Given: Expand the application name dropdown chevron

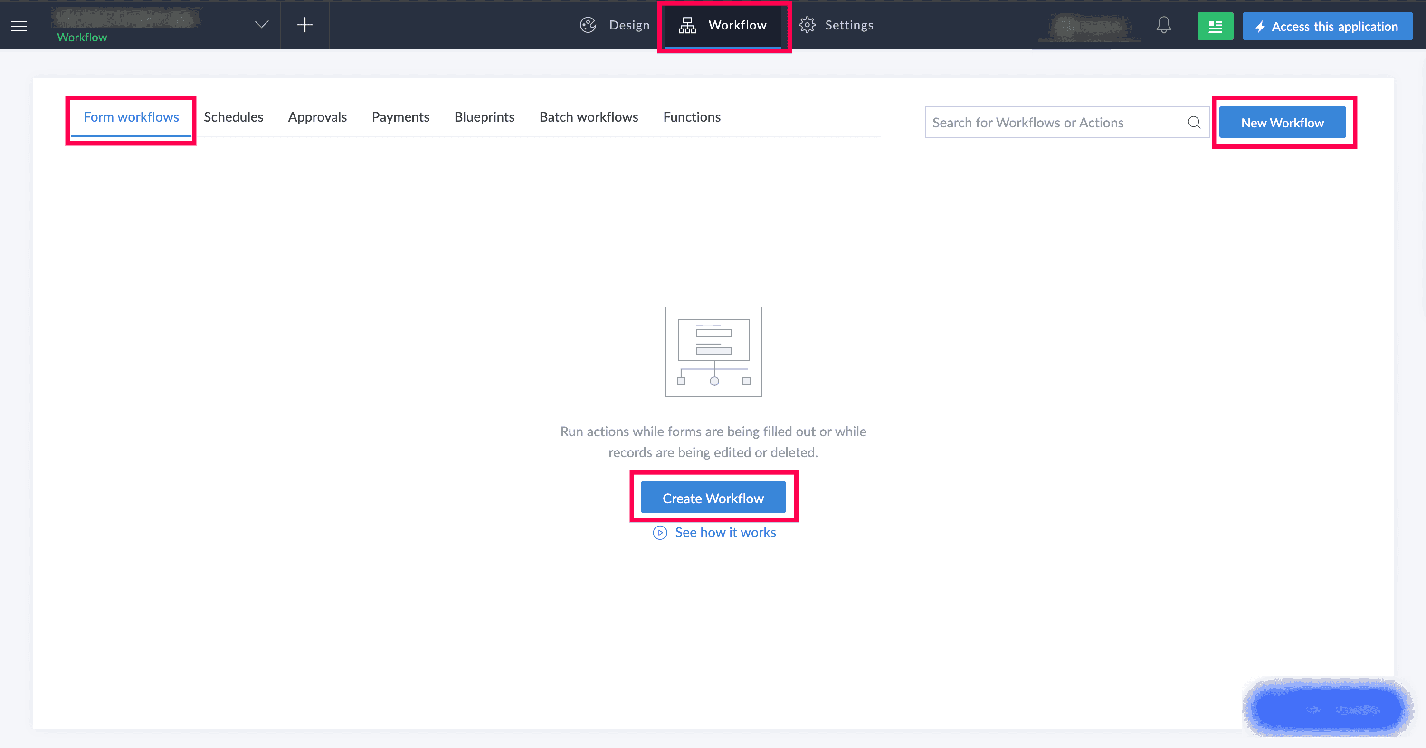Looking at the screenshot, I should (261, 24).
